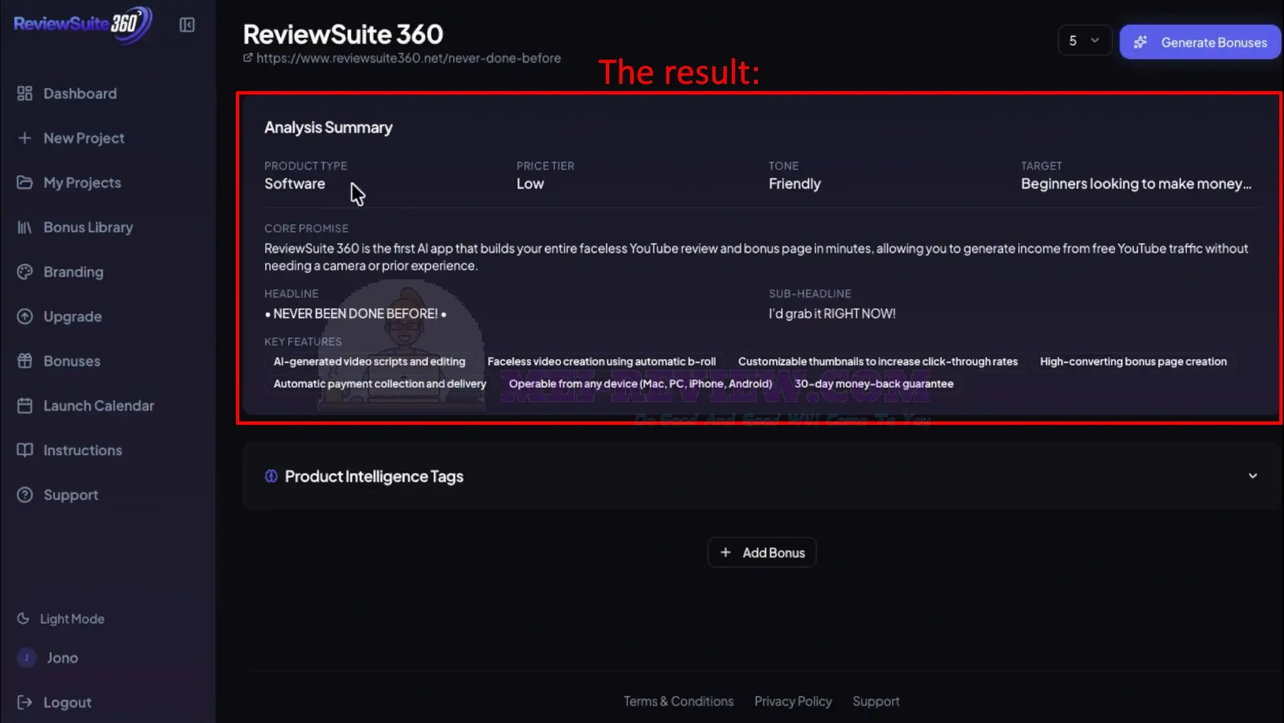Click the Add Bonus button
The image size is (1284, 723).
(762, 552)
